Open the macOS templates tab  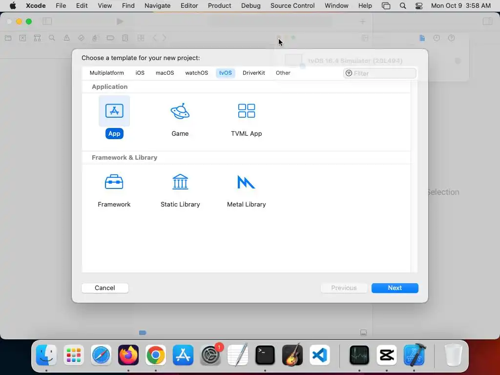coord(165,73)
